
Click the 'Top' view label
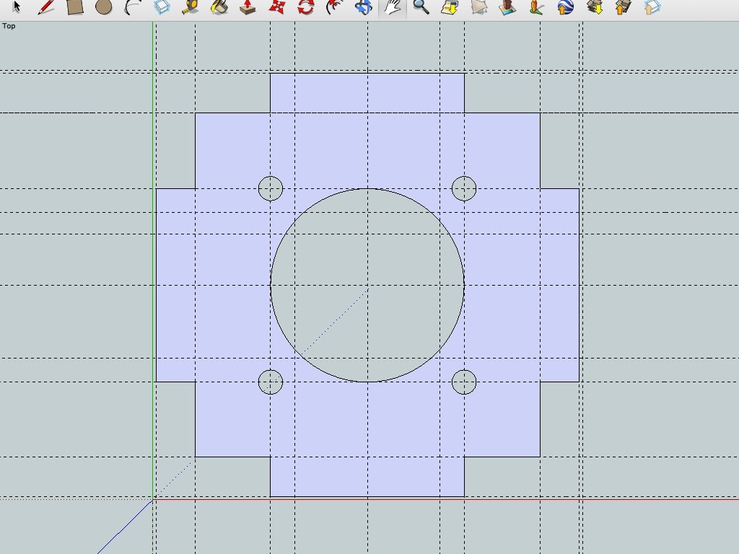click(9, 26)
